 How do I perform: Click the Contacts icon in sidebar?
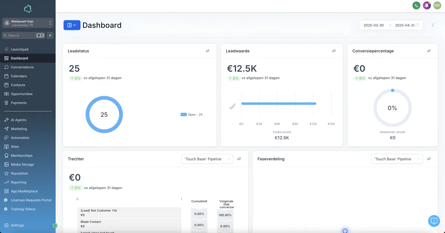tap(6, 85)
